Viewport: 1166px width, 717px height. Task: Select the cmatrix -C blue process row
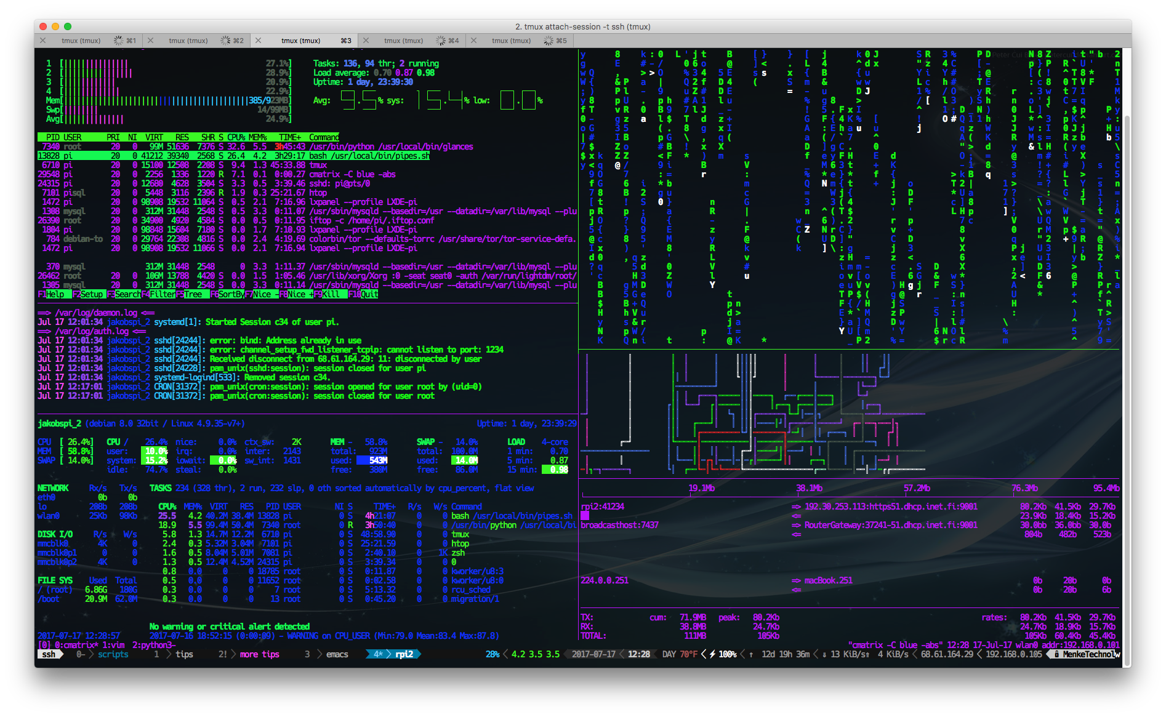point(217,174)
